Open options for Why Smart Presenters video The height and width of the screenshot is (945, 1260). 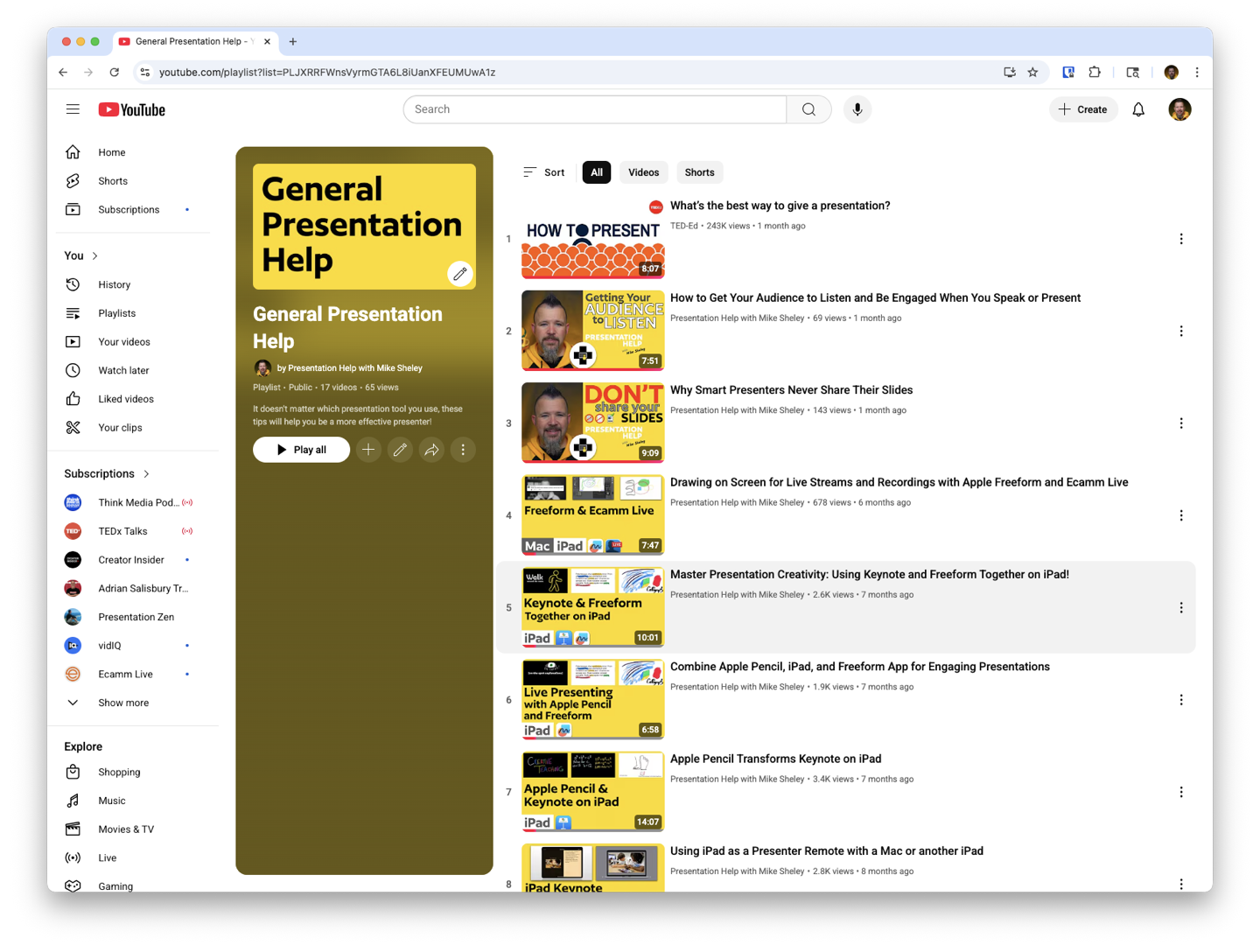tap(1181, 423)
